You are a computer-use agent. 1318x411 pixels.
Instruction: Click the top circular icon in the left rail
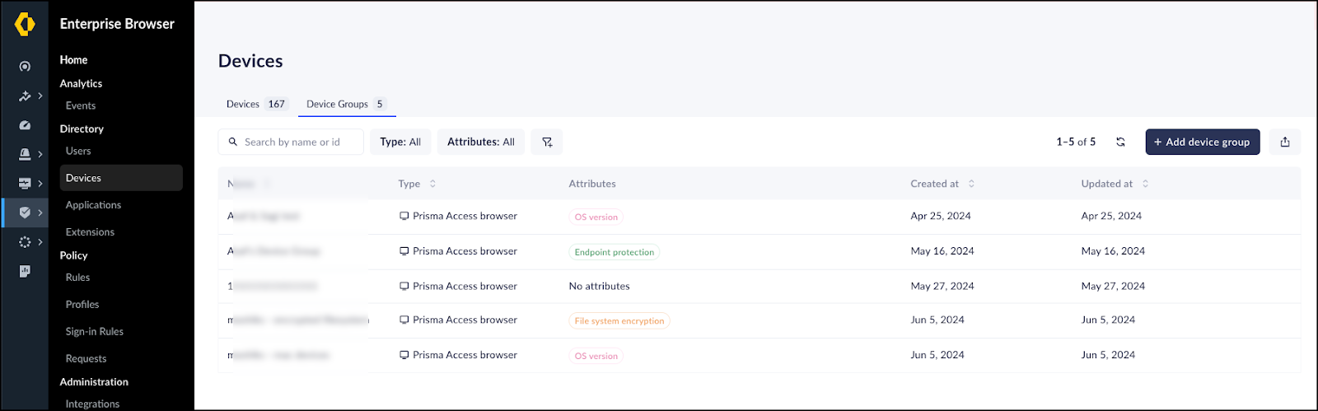(x=25, y=67)
